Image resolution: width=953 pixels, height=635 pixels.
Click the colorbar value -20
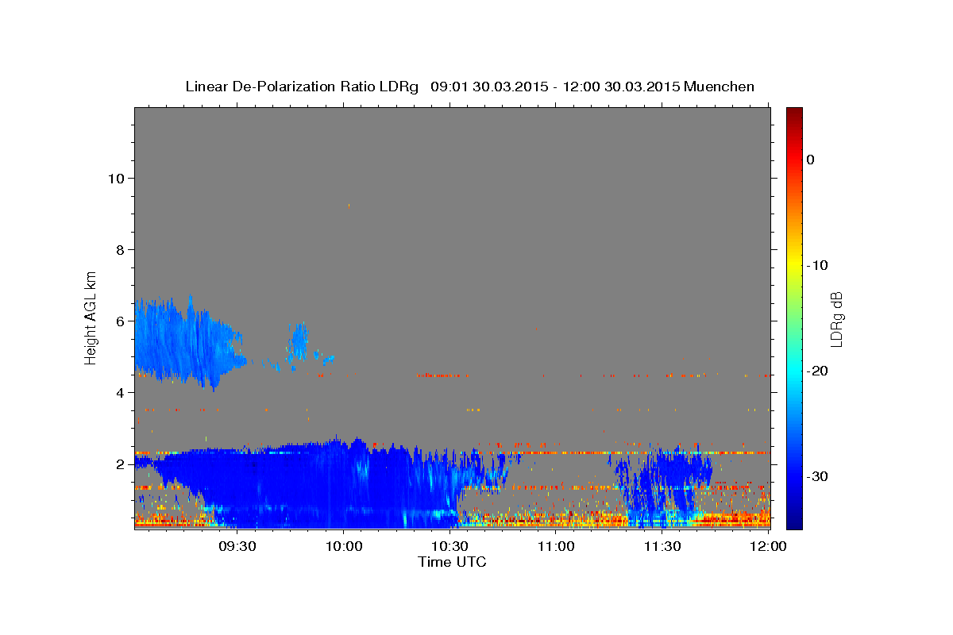pos(818,371)
